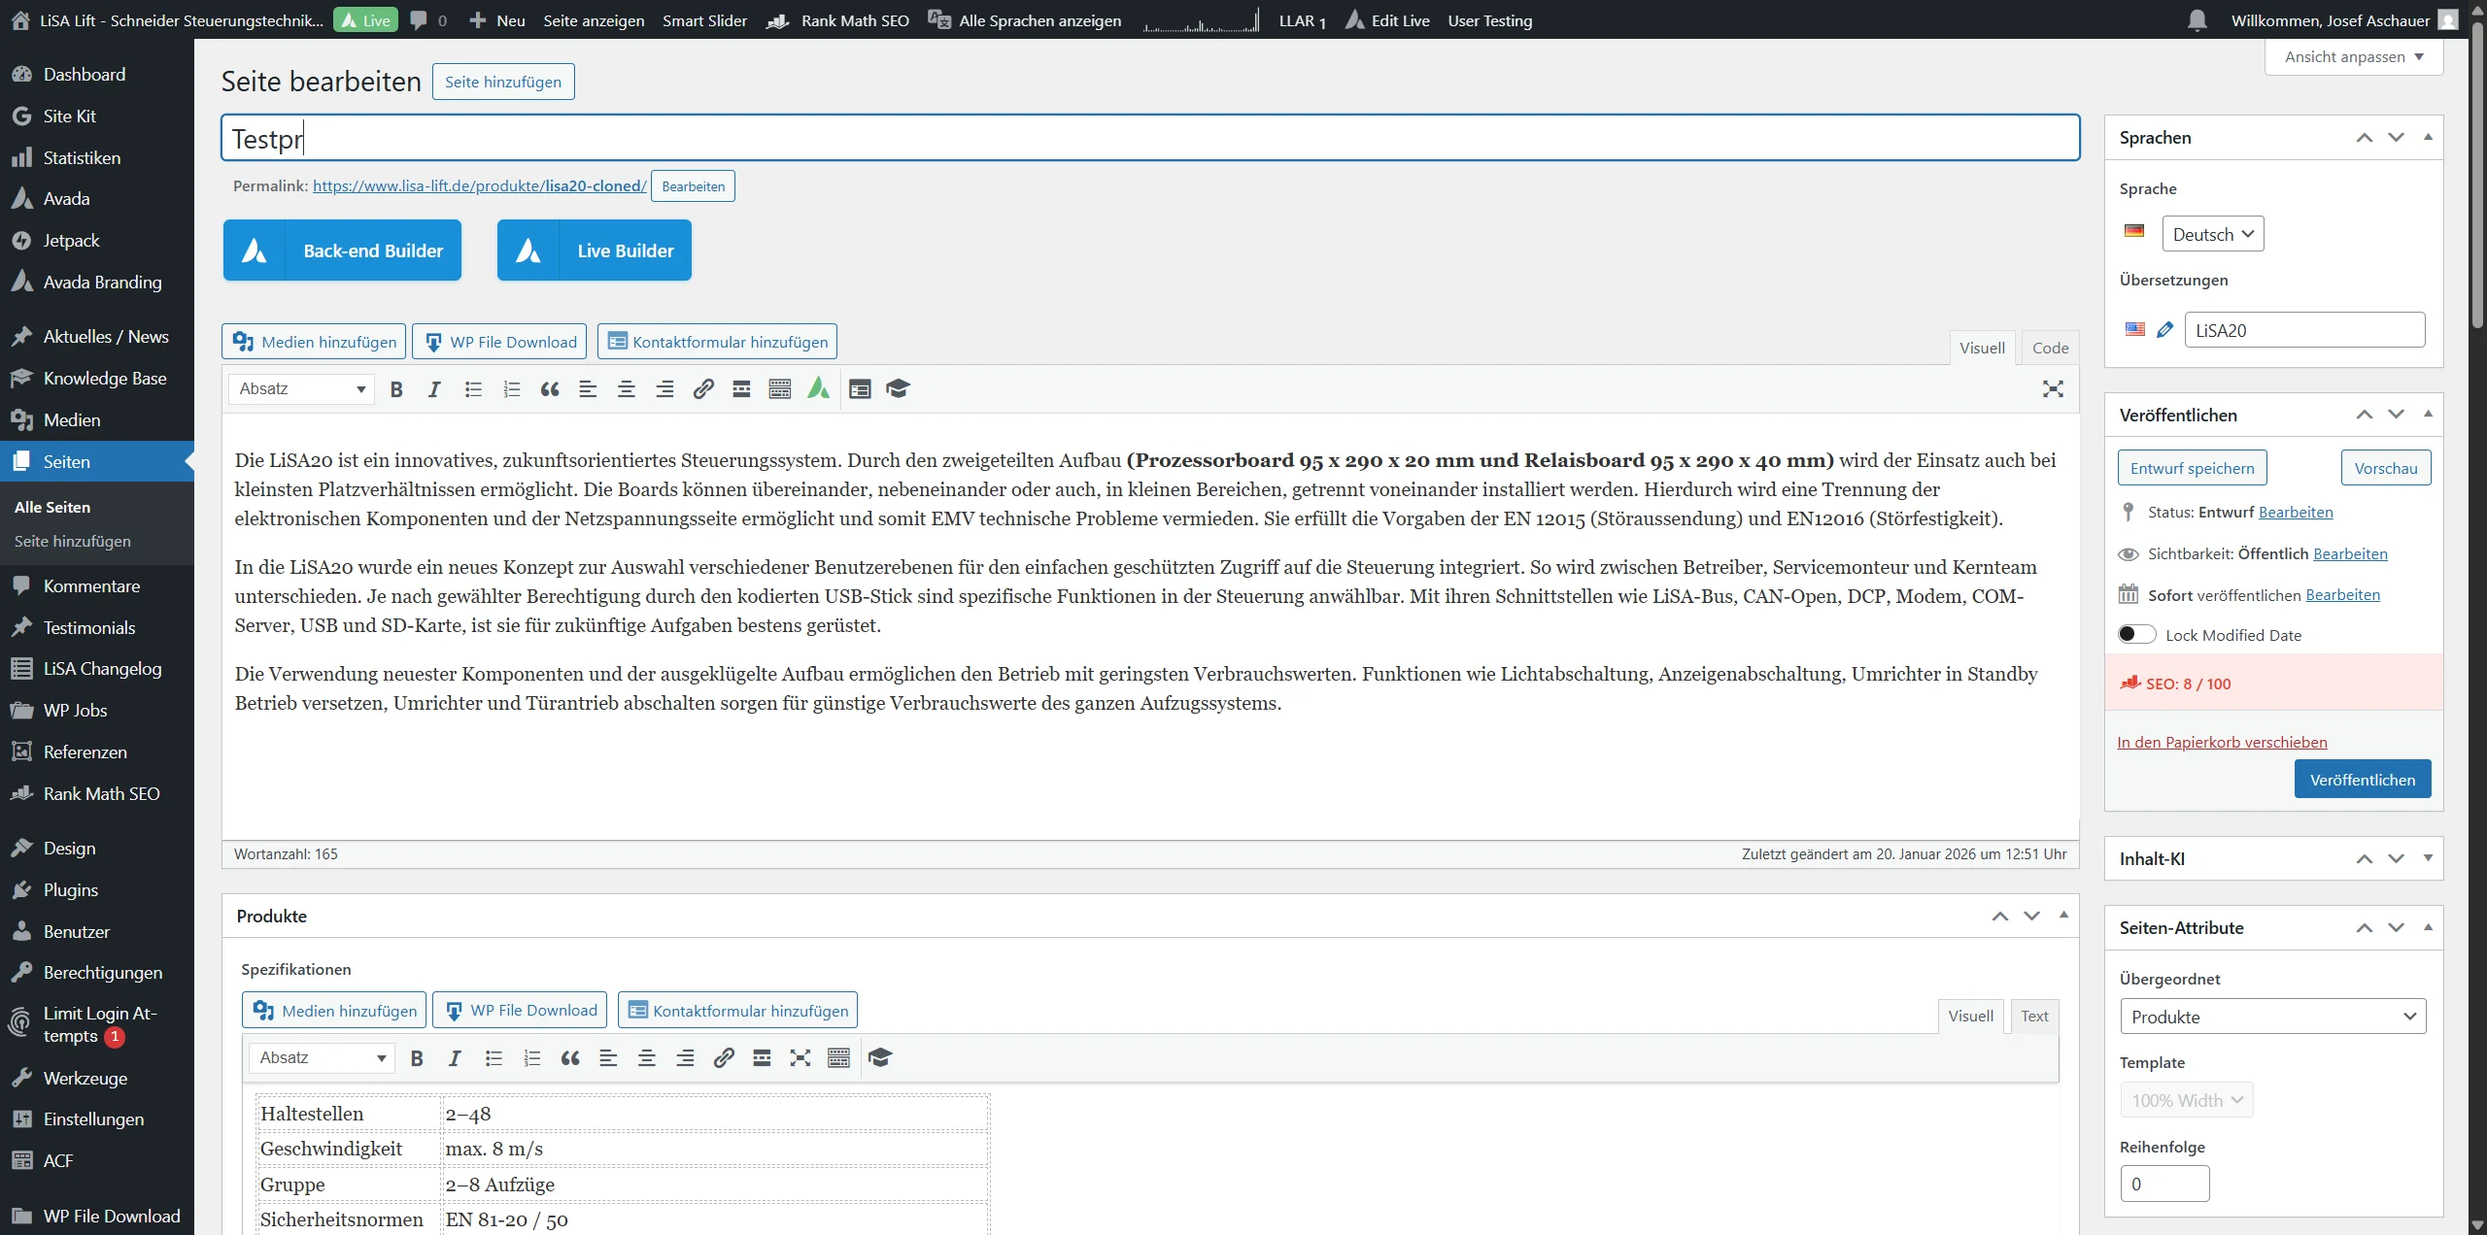Open comments via the speech bubble icon
The height and width of the screenshot is (1235, 2487).
[x=418, y=19]
